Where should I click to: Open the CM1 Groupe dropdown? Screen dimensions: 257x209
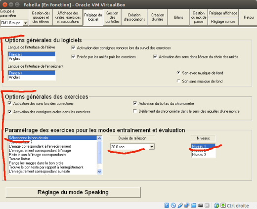14,23
